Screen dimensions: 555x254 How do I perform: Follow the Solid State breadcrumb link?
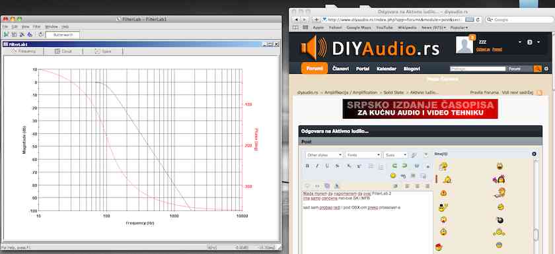(x=394, y=92)
